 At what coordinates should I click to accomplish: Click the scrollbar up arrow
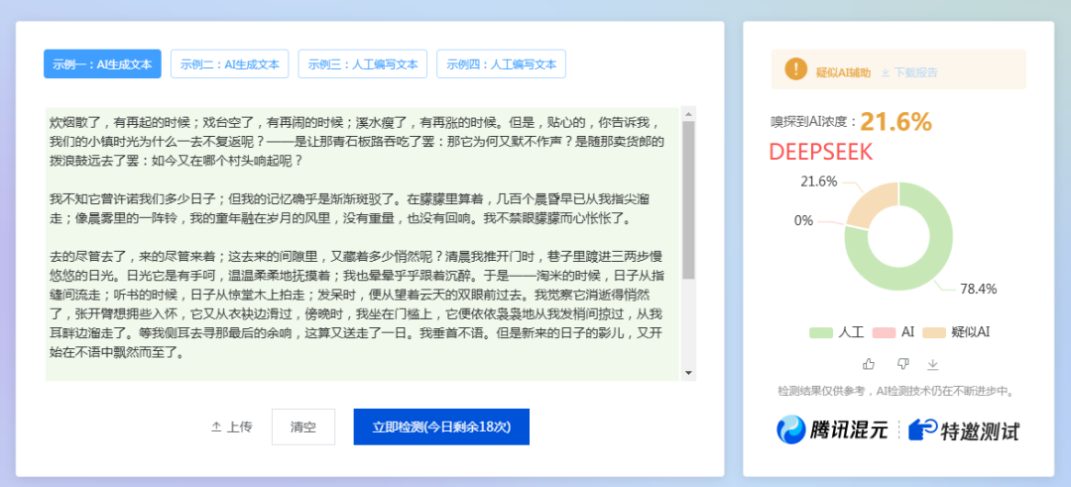[688, 114]
